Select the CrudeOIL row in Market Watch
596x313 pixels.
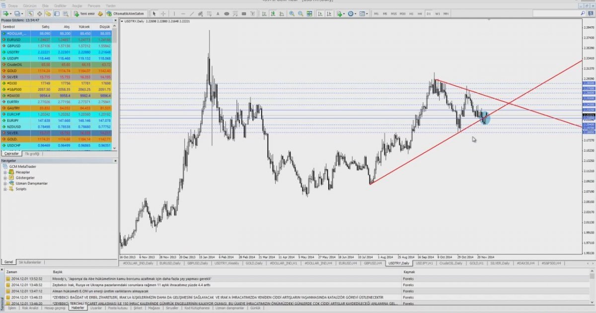(x=56, y=64)
